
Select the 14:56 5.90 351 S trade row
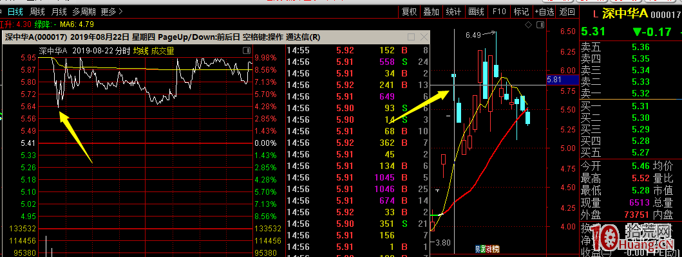(x=357, y=224)
